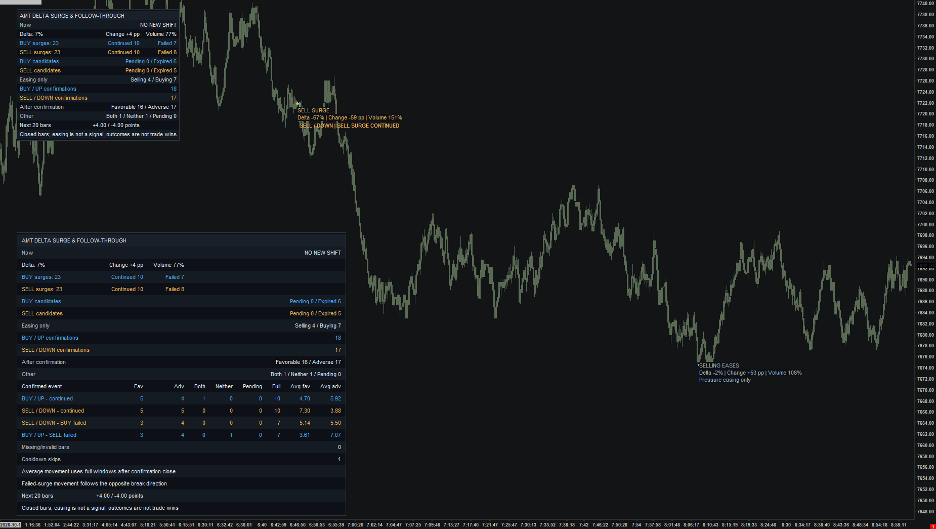
Task: Click 'Failed-surge movement follows the opposite break' note
Action: point(94,483)
